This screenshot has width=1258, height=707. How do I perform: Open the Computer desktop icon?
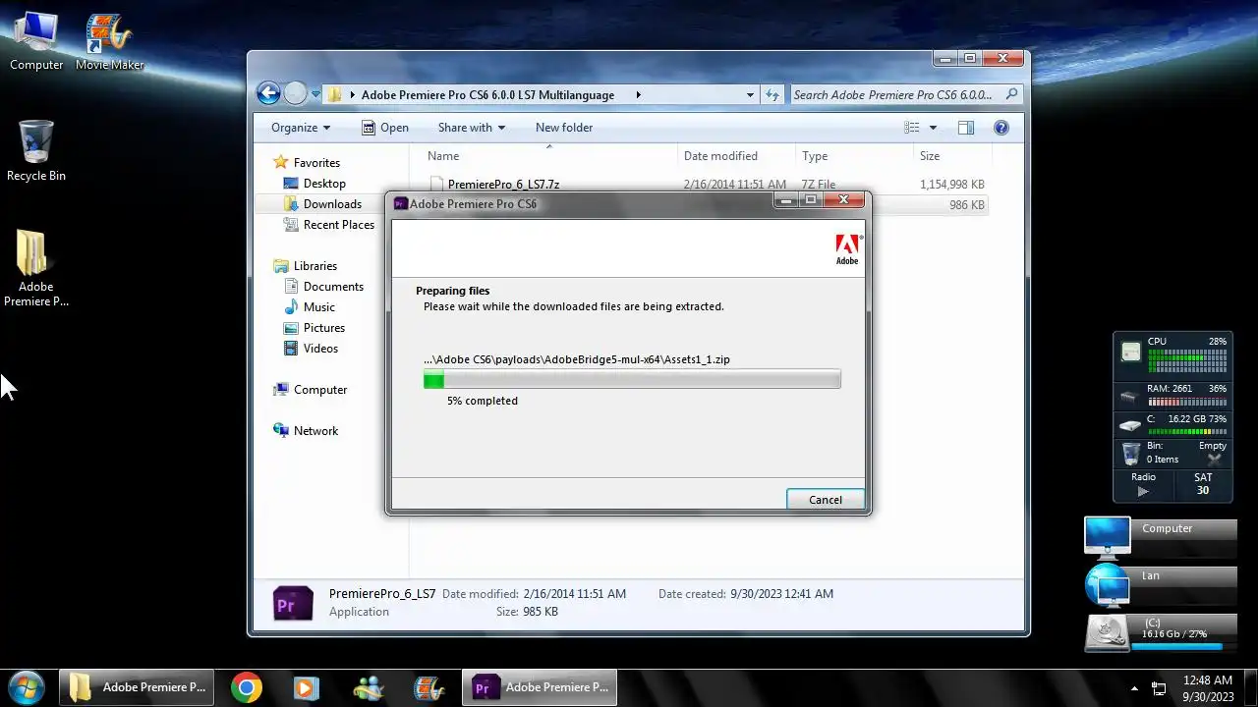click(35, 41)
